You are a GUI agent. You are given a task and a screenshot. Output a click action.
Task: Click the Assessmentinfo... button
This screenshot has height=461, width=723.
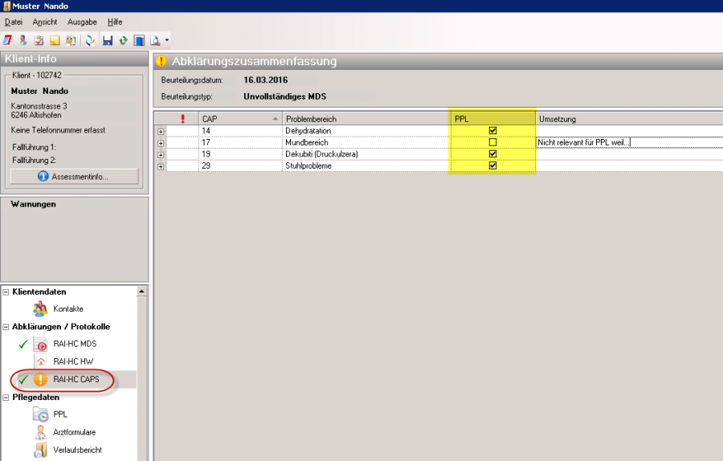click(x=74, y=176)
